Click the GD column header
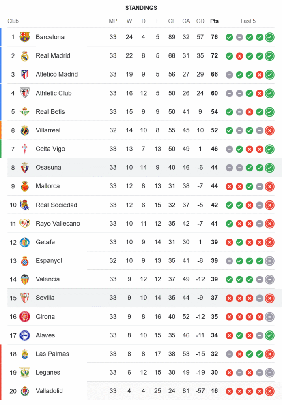 point(200,21)
